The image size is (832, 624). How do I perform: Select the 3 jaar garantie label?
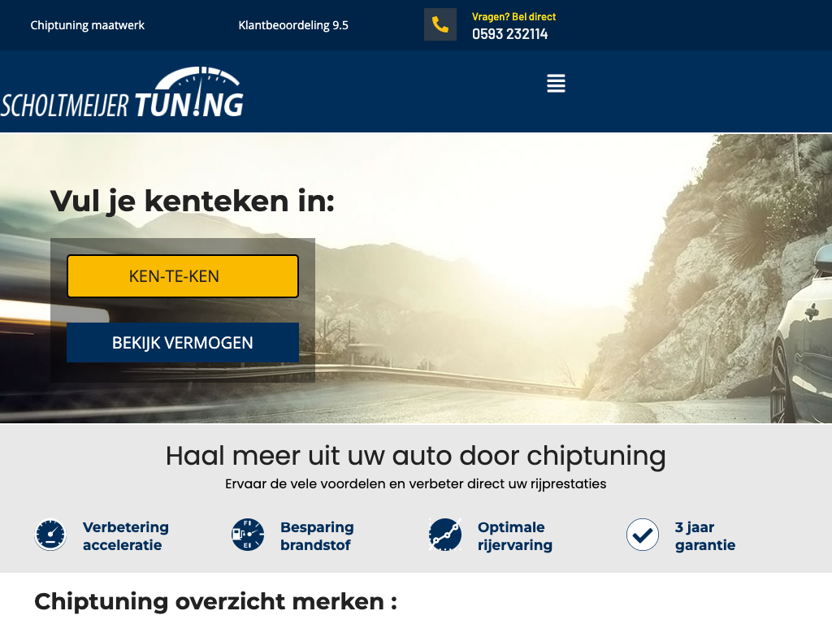[x=705, y=536]
